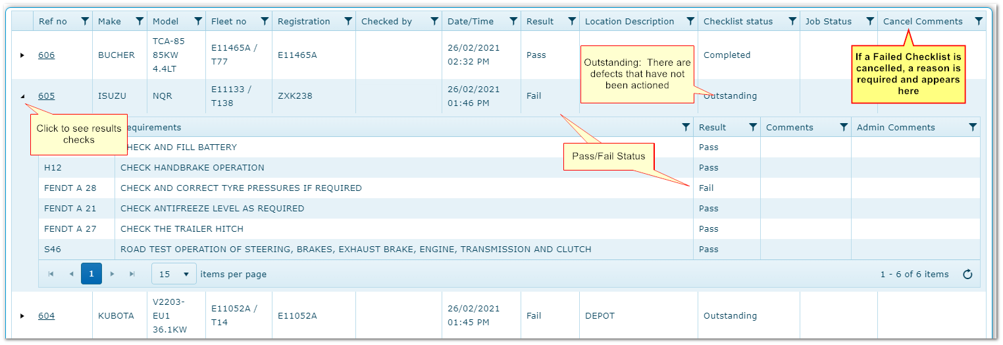This screenshot has width=1003, height=345.
Task: Select page 1 in the pager
Action: pos(91,274)
